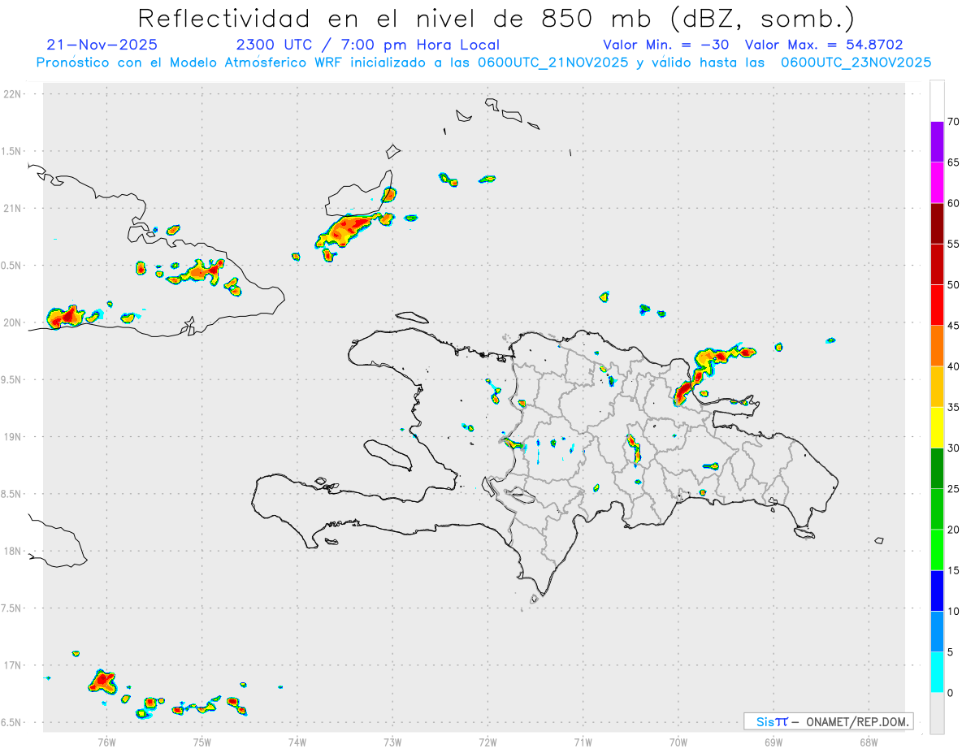Click the longitude label '74W'

(x=297, y=742)
